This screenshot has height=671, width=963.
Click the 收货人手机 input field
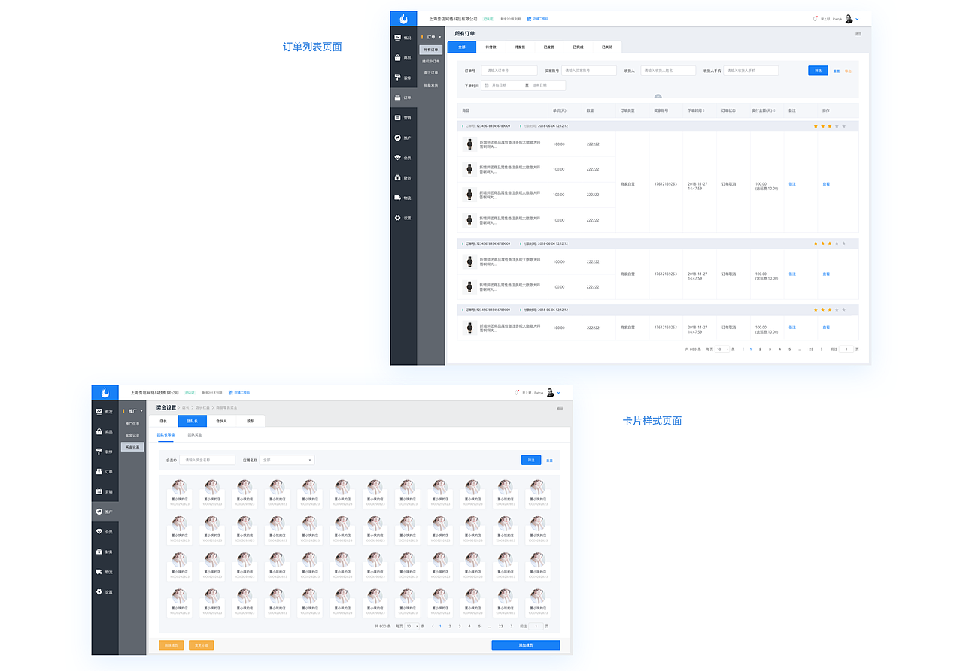coord(751,71)
